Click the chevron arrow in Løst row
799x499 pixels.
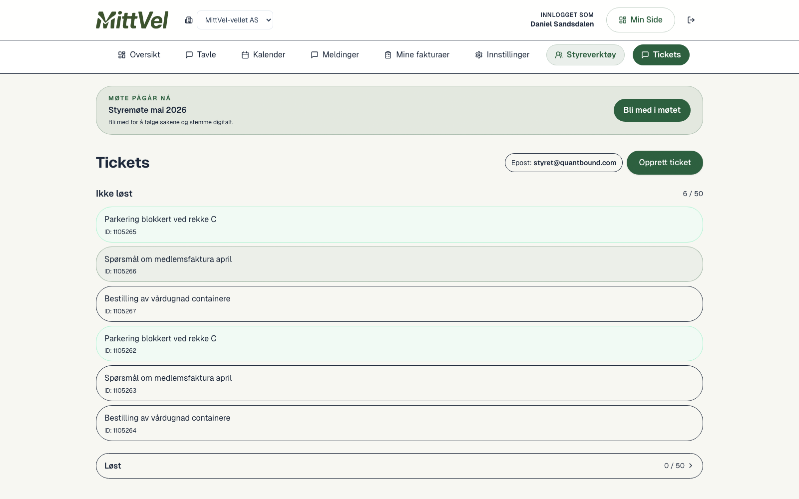[691, 466]
